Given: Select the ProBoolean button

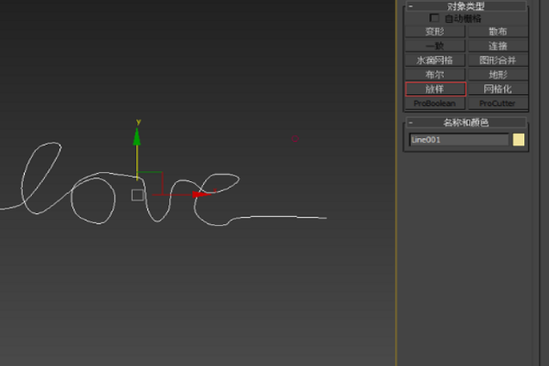Looking at the screenshot, I should click(x=435, y=103).
